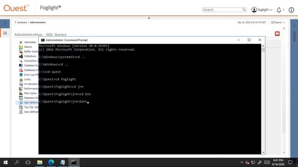298x167 pixels.
Task: Click the Command Prompt taskbar icon
Action: pos(74,162)
